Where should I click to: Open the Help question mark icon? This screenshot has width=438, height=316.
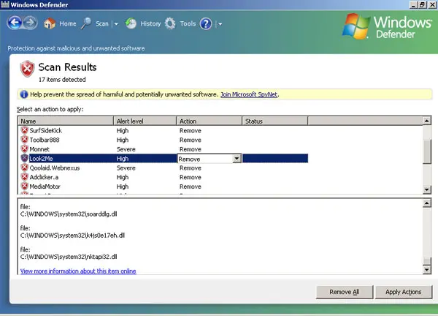206,24
